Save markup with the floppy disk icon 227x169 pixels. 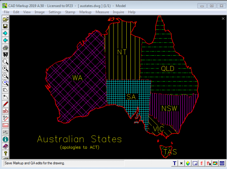click(x=5, y=26)
